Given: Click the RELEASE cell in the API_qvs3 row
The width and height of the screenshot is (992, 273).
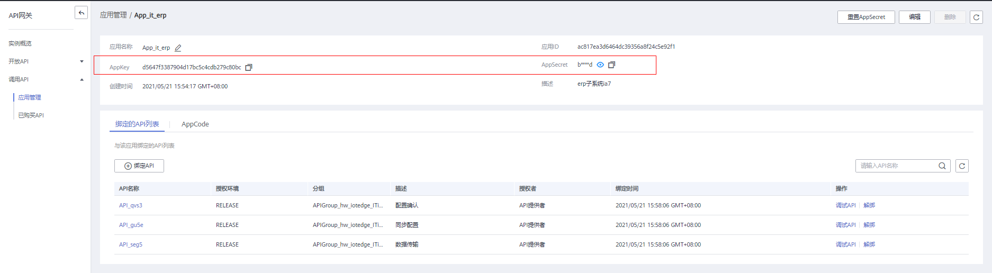Looking at the screenshot, I should (228, 206).
